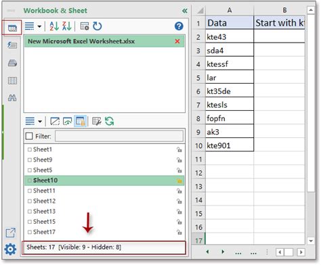The height and width of the screenshot is (265, 321).
Task: Check the Filter checkbox
Action: click(x=29, y=136)
